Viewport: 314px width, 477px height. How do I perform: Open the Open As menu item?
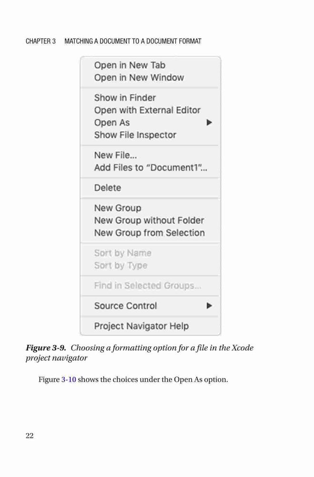pos(150,123)
